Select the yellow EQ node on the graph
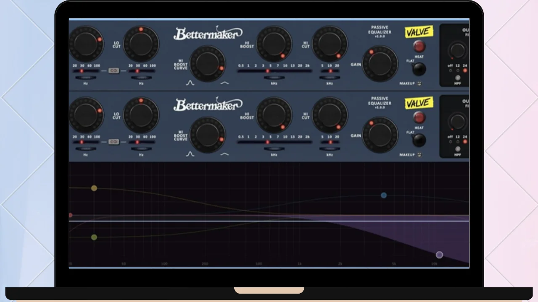This screenshot has width=538, height=302. [x=94, y=188]
